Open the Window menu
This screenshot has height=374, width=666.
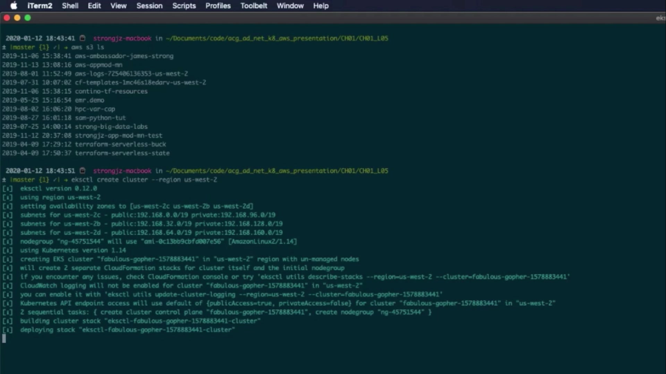pyautogui.click(x=290, y=6)
